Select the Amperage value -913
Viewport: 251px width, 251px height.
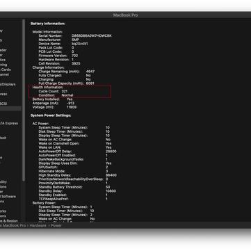[x=70, y=103]
